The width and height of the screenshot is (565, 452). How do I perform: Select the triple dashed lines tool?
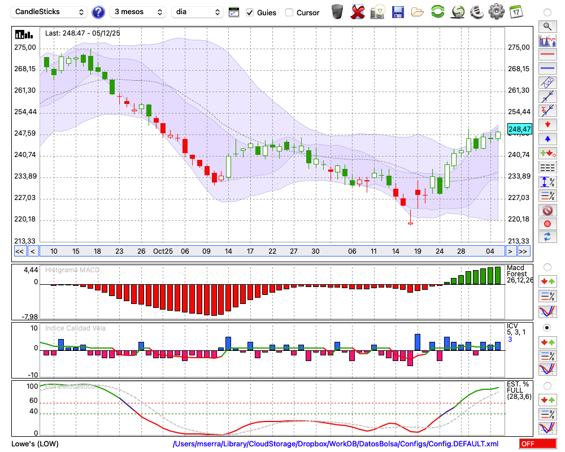coord(547,167)
